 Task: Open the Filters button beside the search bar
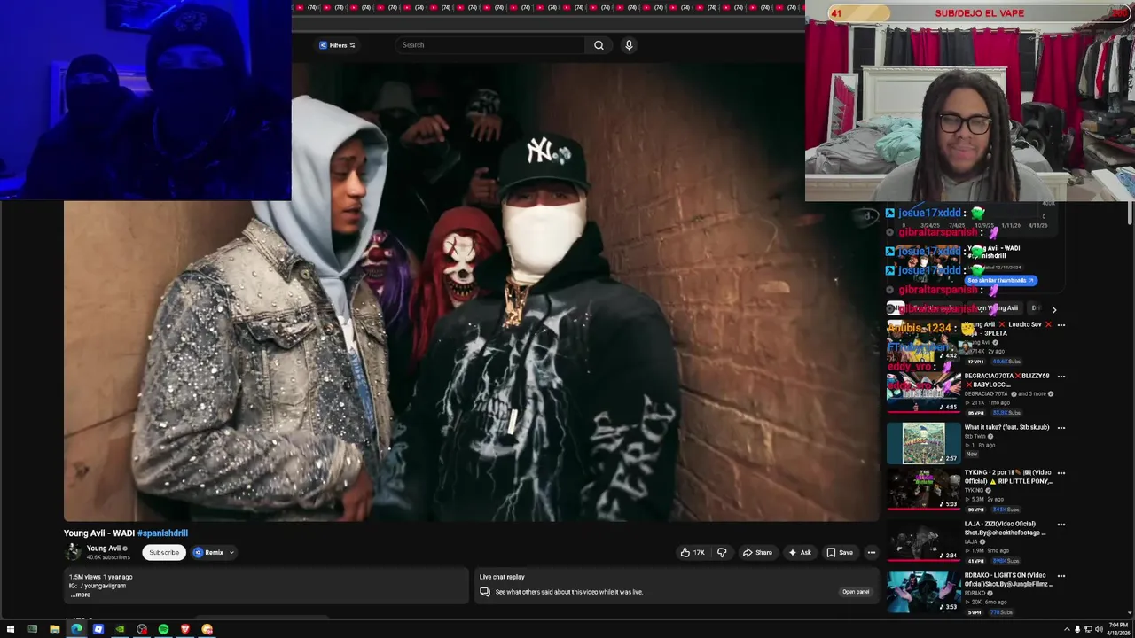point(337,45)
